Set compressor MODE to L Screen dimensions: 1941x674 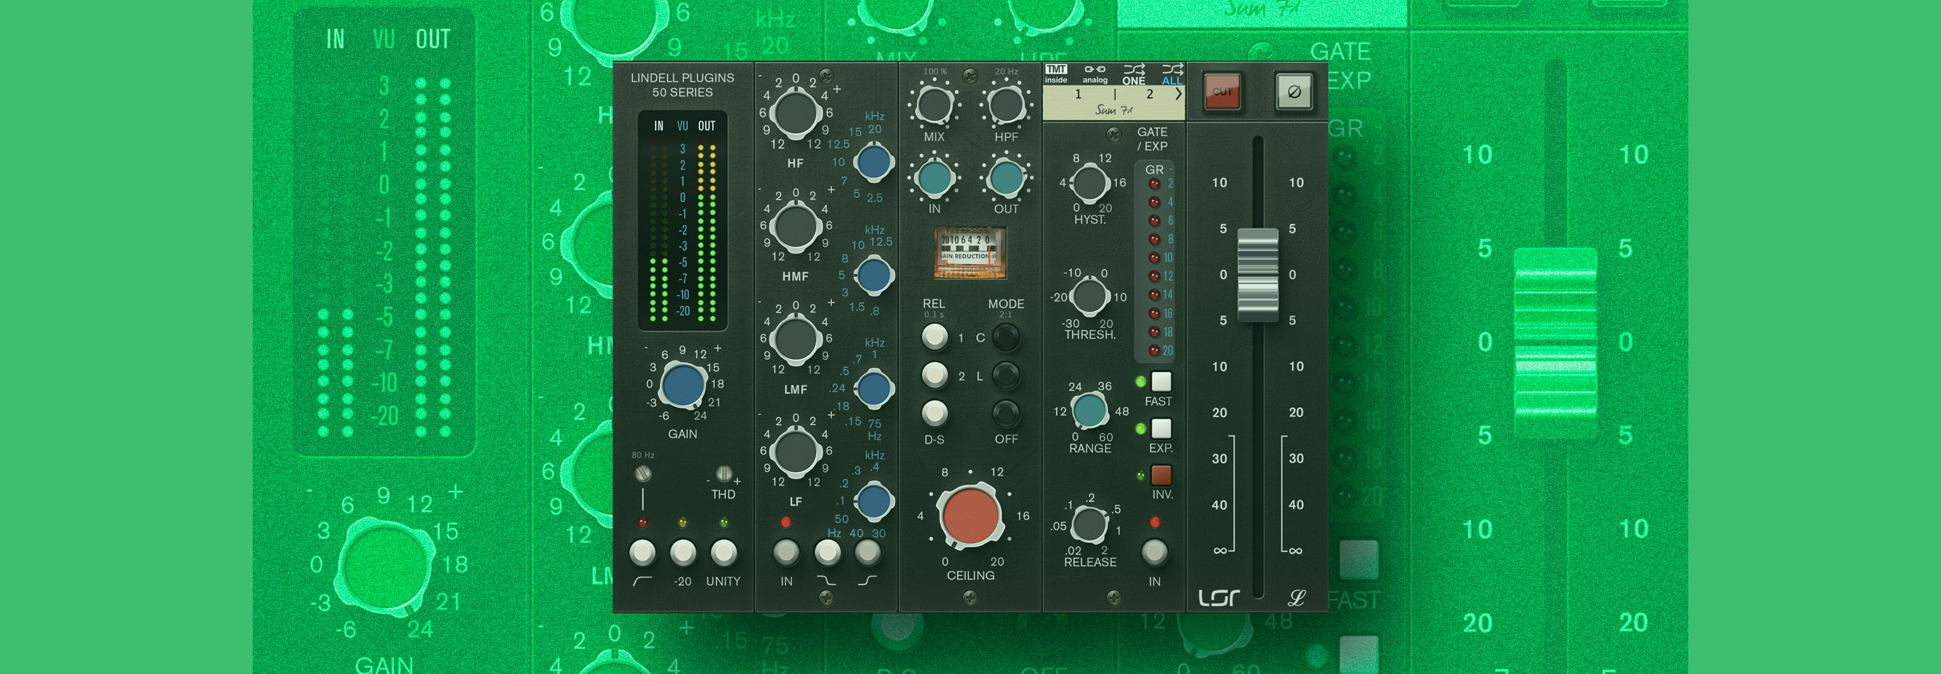pos(1006,375)
